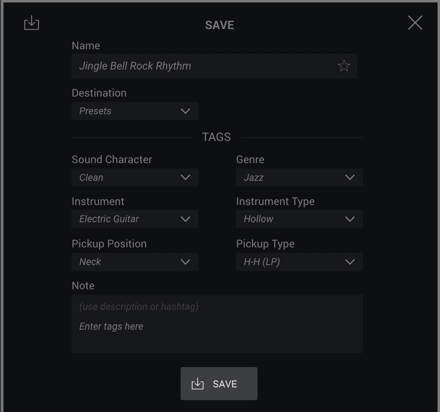Click the Name field with Jingle Bell Rock Rhythm

(x=214, y=66)
